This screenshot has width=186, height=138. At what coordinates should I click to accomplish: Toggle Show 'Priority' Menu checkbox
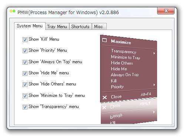click(x=25, y=51)
